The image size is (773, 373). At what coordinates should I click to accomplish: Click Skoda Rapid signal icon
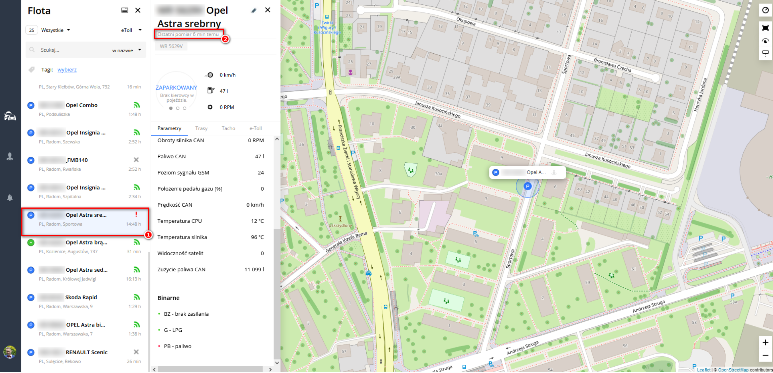[137, 297]
